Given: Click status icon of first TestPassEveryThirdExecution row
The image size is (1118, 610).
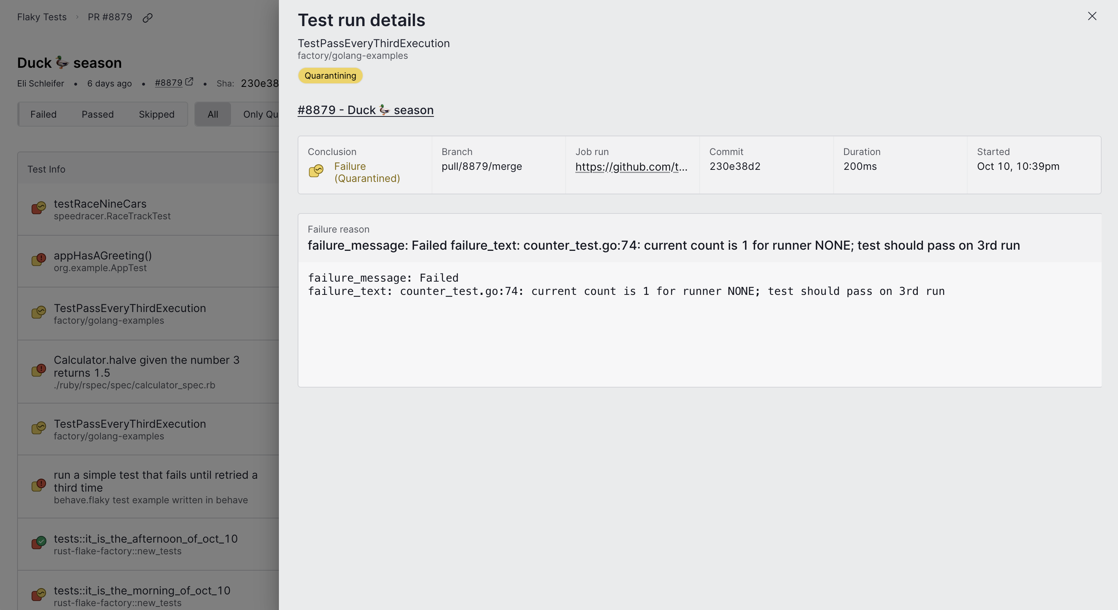Looking at the screenshot, I should click(x=39, y=312).
